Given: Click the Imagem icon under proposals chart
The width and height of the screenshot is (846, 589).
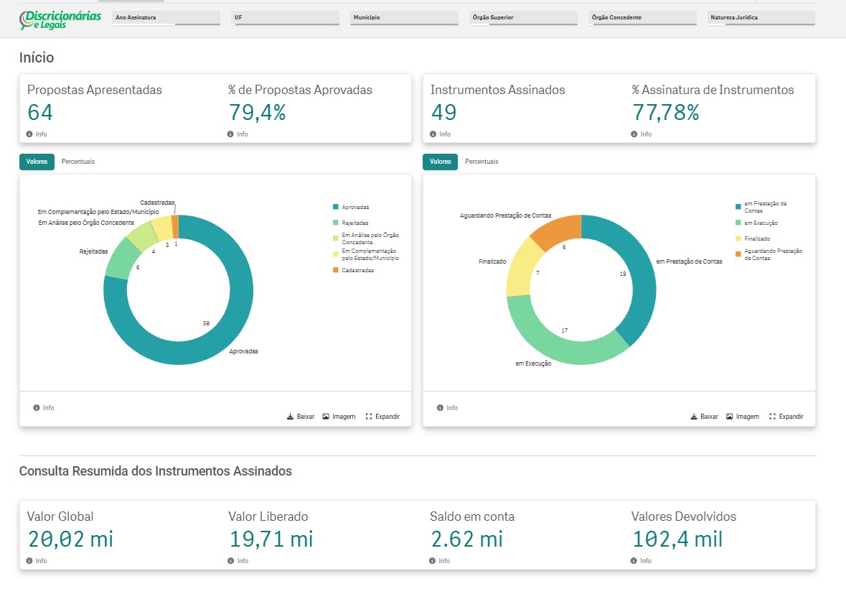Looking at the screenshot, I should coord(326,417).
